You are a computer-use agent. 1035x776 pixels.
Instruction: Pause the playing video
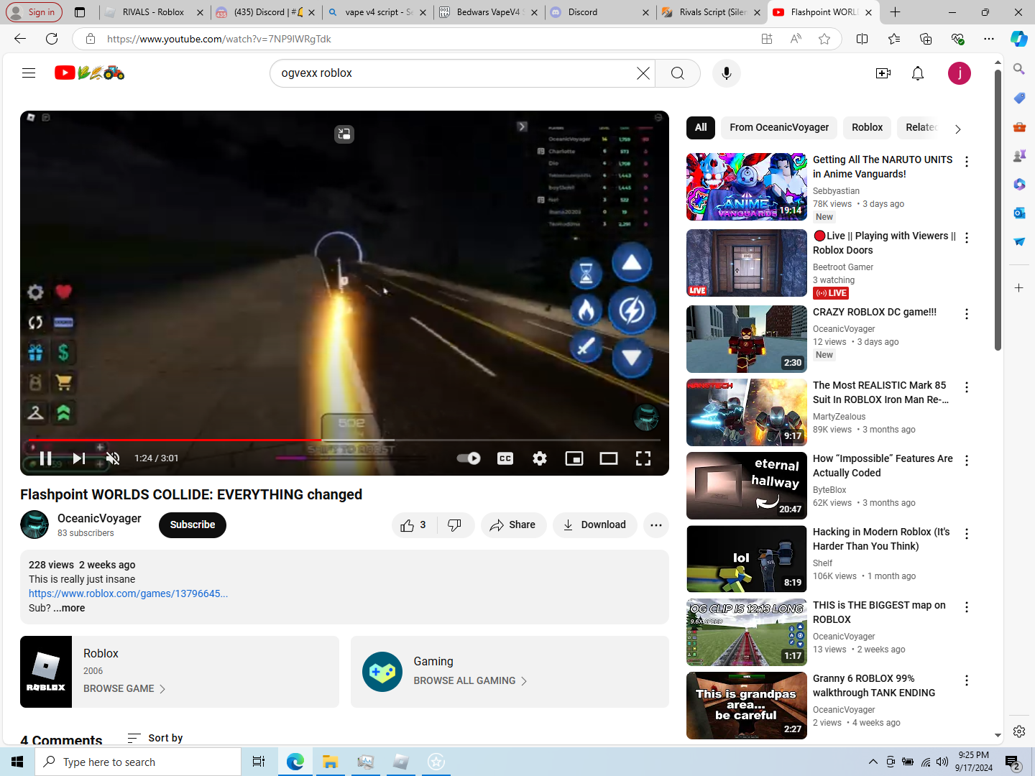point(45,458)
